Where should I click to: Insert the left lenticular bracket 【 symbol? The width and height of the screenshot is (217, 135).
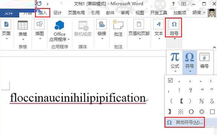click(x=182, y=101)
